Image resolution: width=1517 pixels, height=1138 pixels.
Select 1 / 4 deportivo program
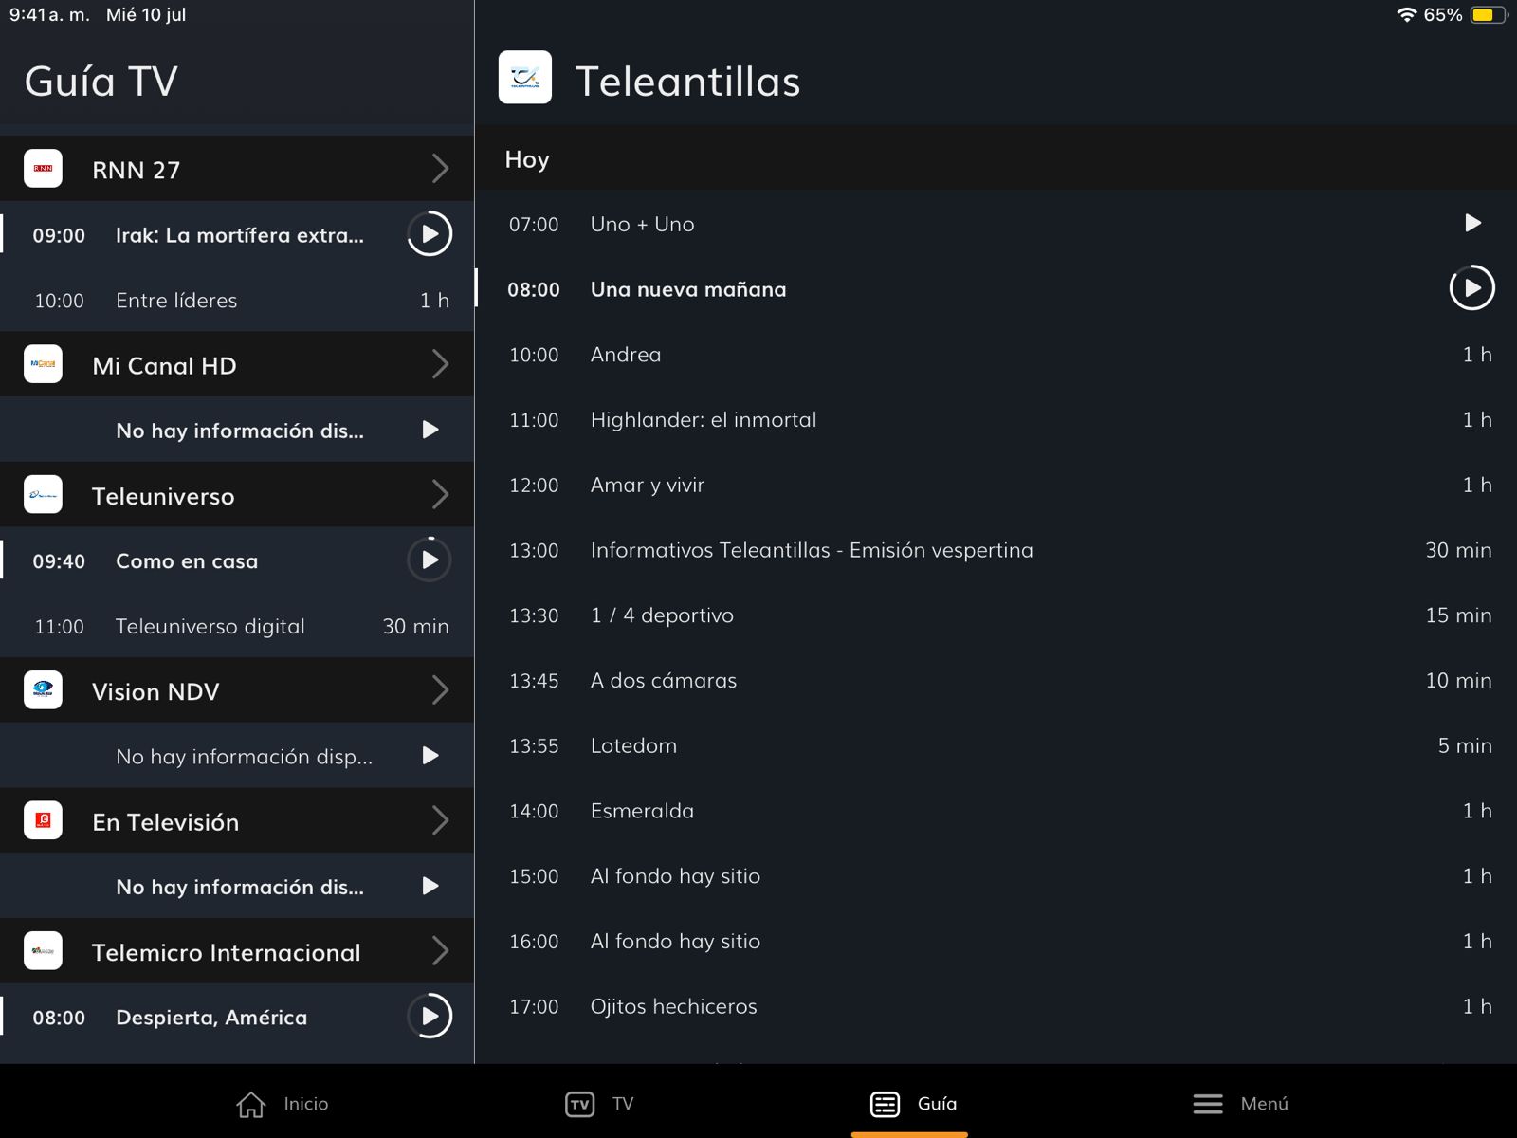tap(996, 615)
